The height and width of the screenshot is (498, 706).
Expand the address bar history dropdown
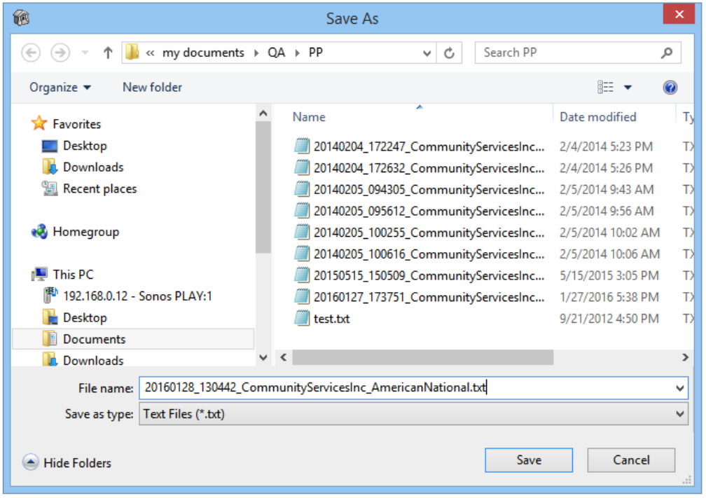click(x=427, y=53)
